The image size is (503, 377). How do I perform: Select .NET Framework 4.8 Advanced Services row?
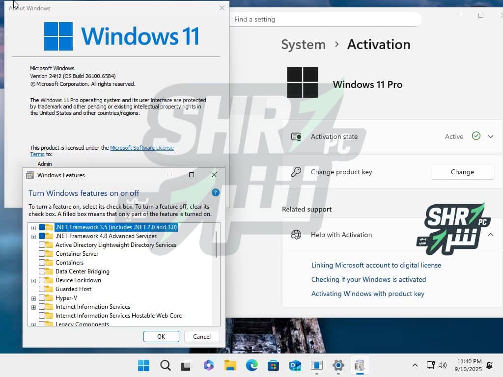[106, 236]
